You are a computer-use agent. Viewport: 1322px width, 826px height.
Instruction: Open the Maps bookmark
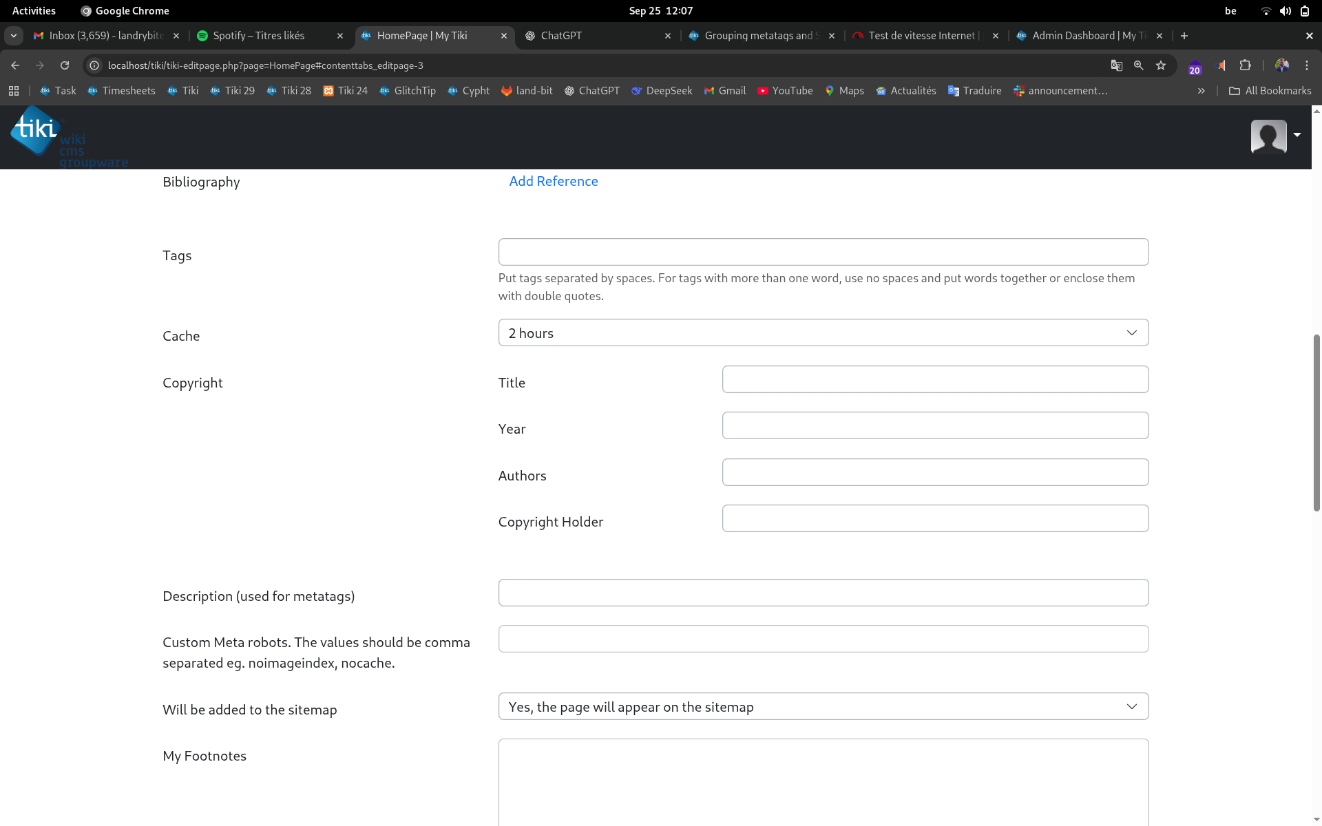[844, 91]
